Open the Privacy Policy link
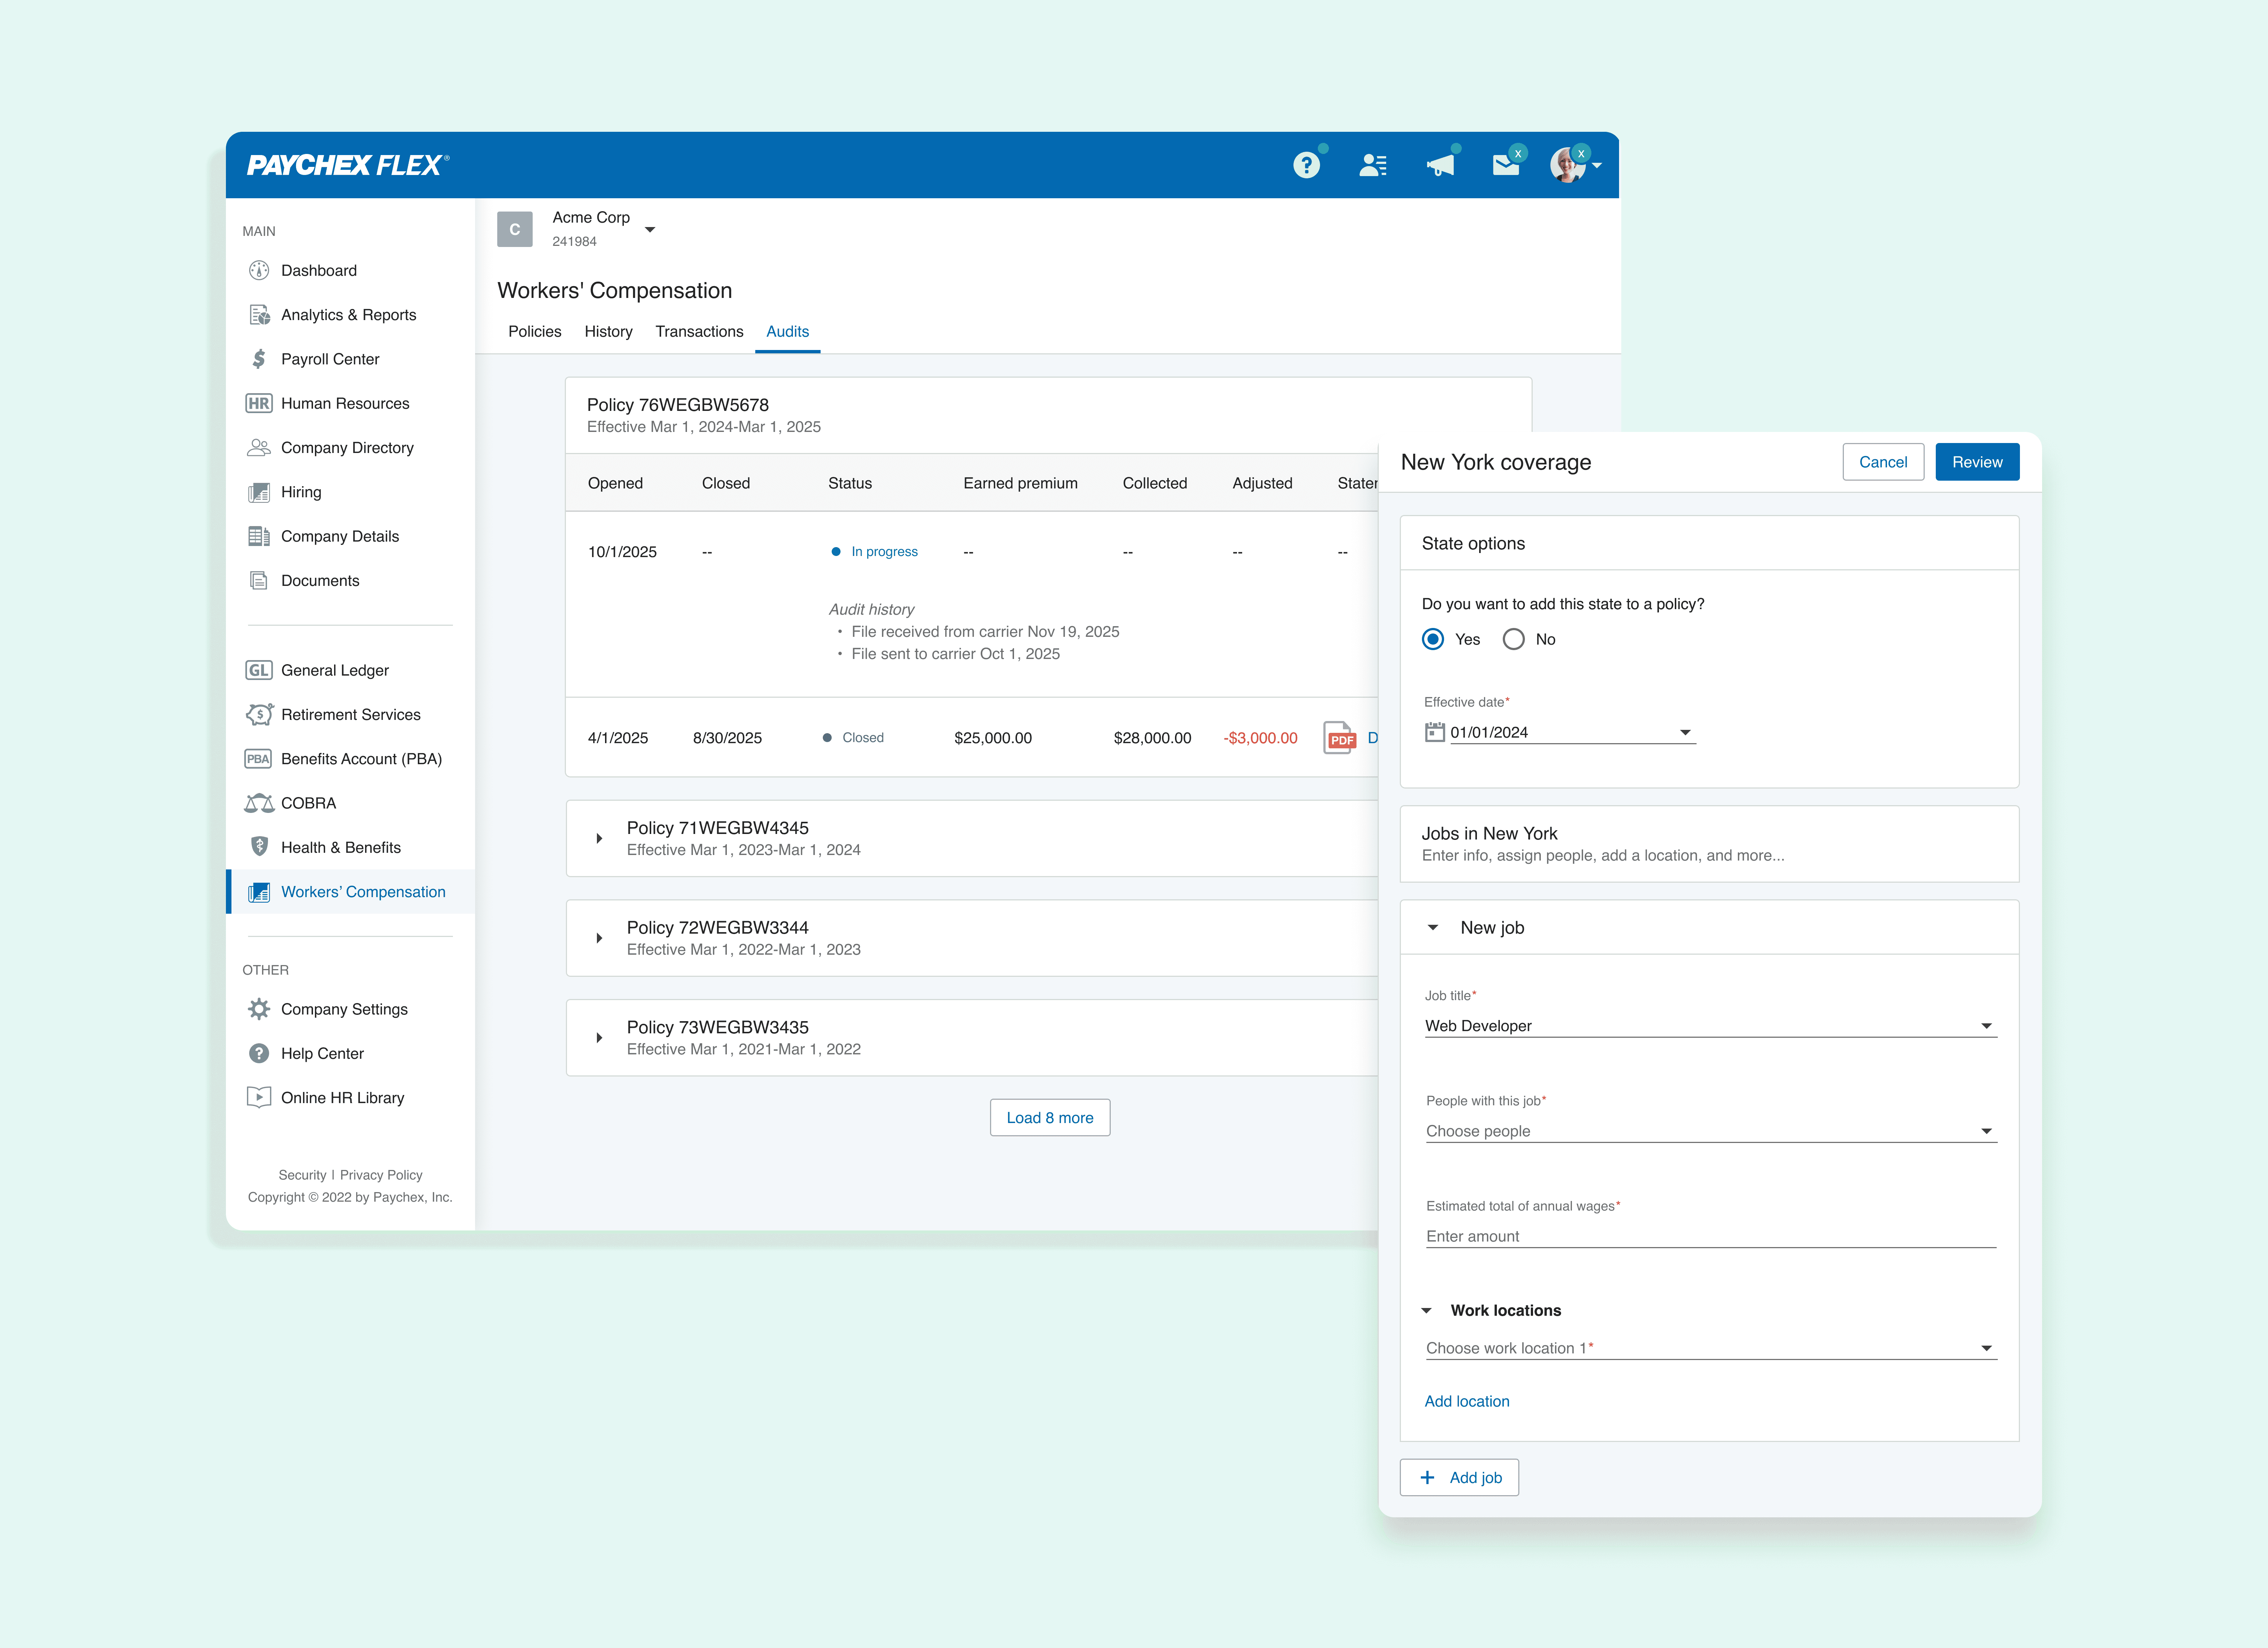This screenshot has width=2268, height=1648. pyautogui.click(x=381, y=1175)
